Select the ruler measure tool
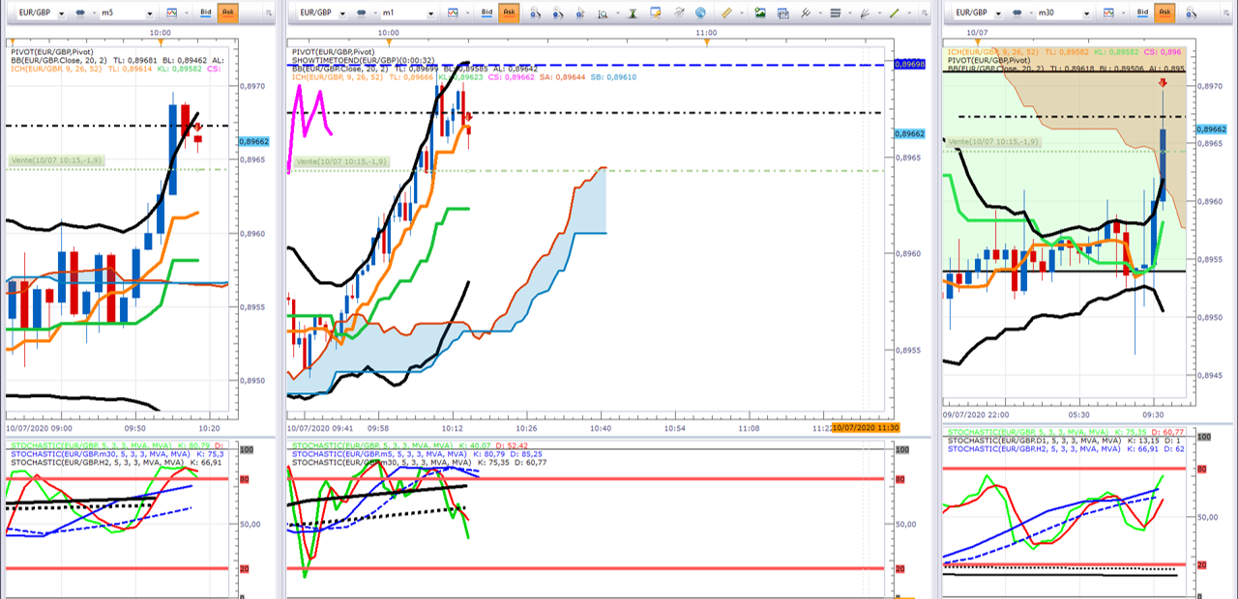Screen dimensions: 1238x599 [726, 13]
